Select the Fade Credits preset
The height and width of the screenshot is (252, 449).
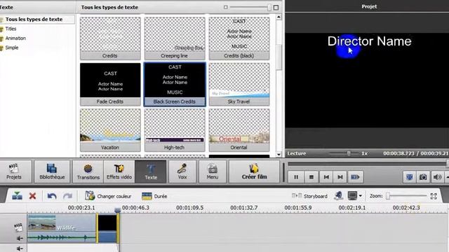(x=110, y=84)
